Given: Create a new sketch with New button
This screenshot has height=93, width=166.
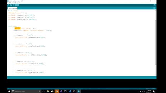Looking at the screenshot, I should pos(13,5).
